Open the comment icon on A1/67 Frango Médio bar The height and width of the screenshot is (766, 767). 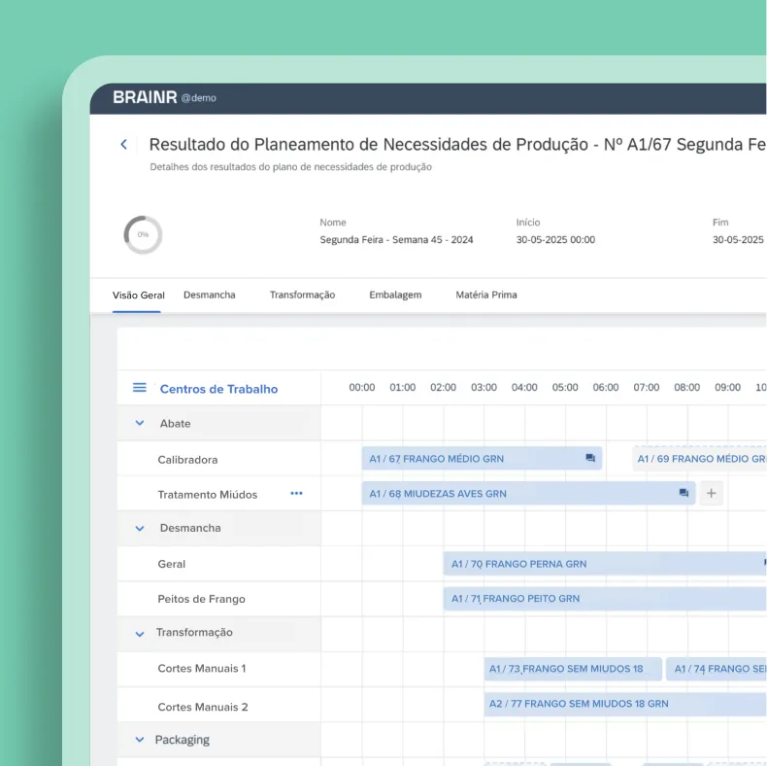click(x=590, y=459)
